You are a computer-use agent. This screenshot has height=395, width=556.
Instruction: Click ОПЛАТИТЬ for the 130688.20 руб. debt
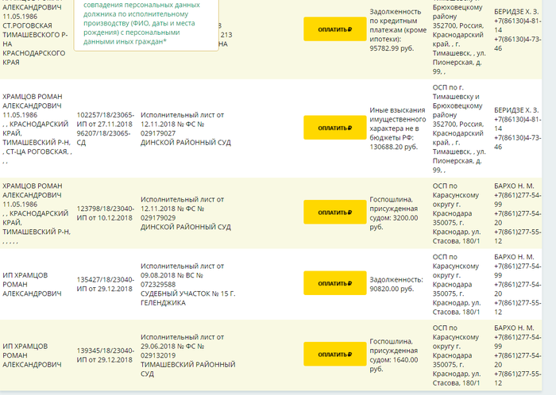[334, 128]
